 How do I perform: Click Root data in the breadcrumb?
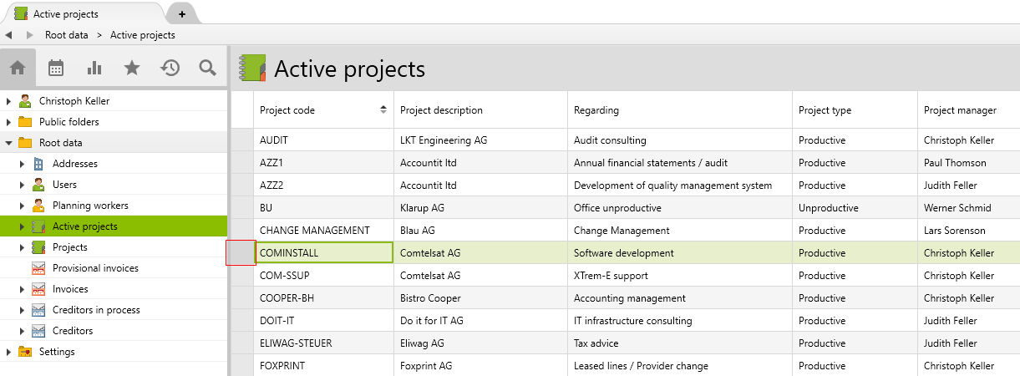pos(67,35)
